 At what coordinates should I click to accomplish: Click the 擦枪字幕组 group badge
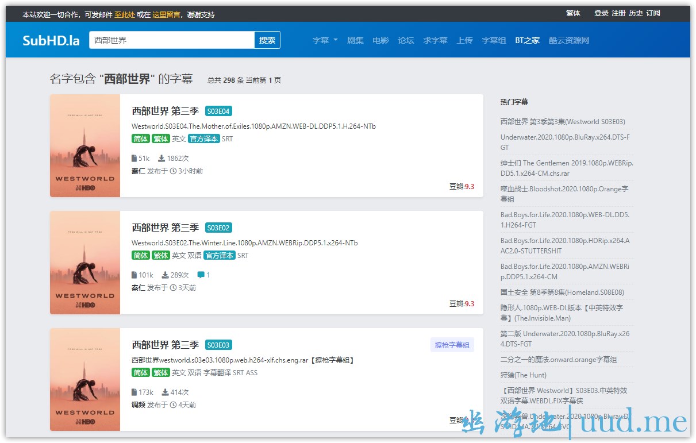click(452, 345)
